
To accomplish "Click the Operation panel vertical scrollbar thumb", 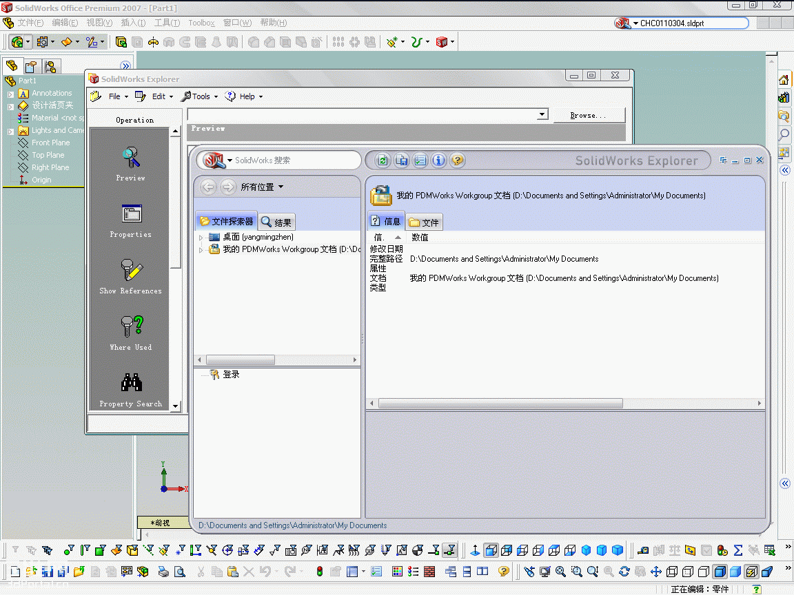I will point(175,202).
